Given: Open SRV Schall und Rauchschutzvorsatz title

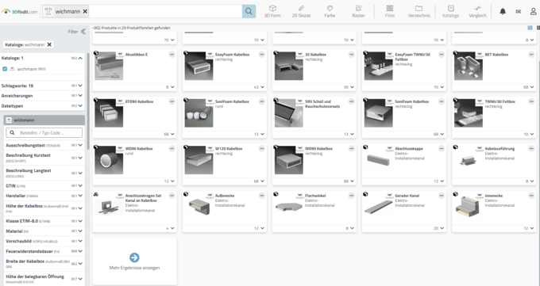Looking at the screenshot, I should (x=322, y=104).
